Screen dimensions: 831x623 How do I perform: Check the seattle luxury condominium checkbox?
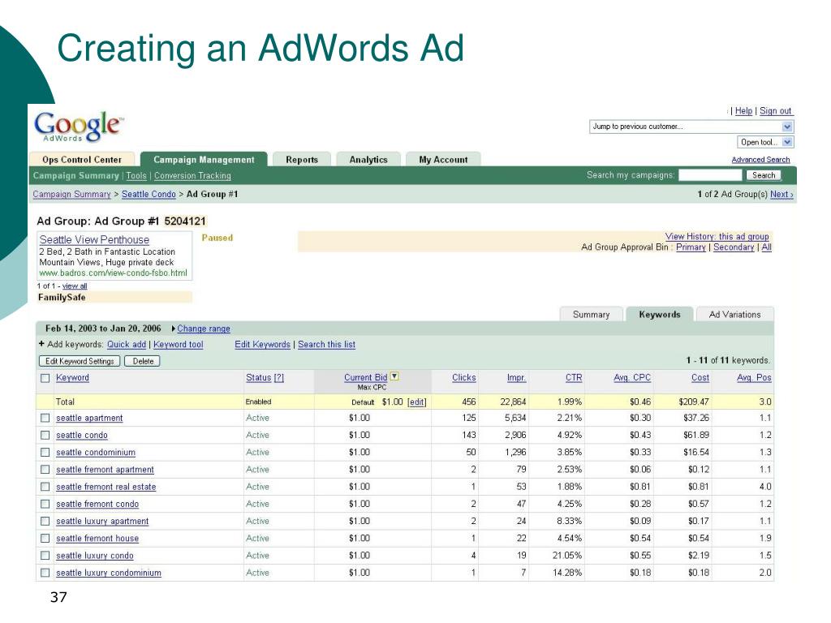tap(45, 573)
